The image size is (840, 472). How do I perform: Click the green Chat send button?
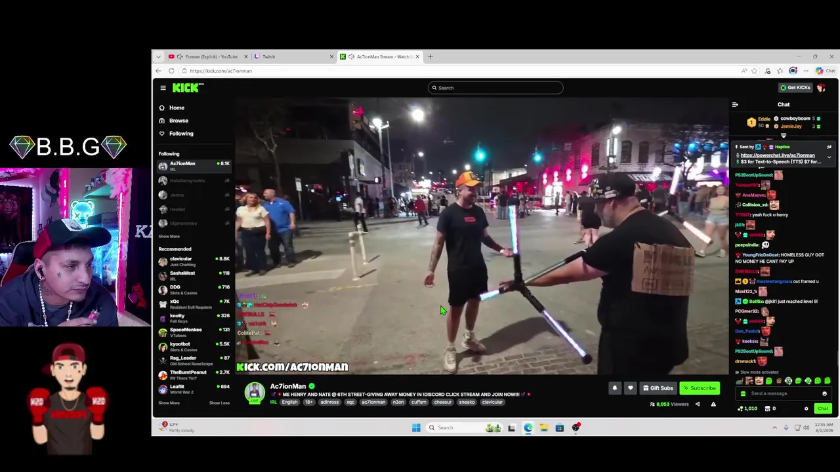(x=823, y=408)
